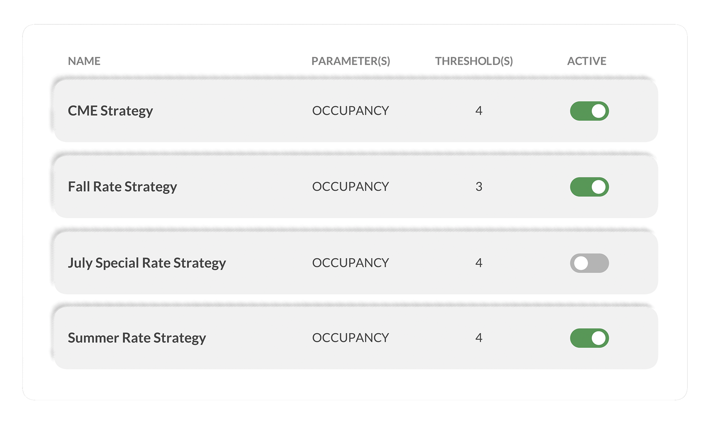This screenshot has width=709, height=421.
Task: Sort by the NAME column header
Action: pos(84,61)
